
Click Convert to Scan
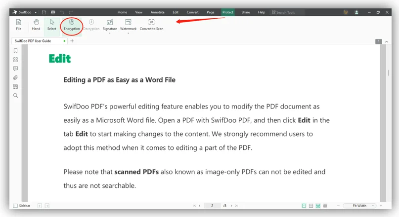click(151, 25)
